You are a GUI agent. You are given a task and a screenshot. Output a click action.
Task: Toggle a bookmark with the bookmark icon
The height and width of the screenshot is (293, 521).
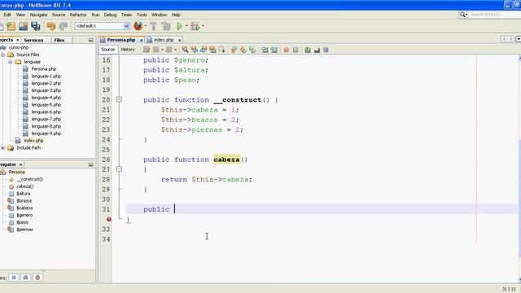[252, 50]
